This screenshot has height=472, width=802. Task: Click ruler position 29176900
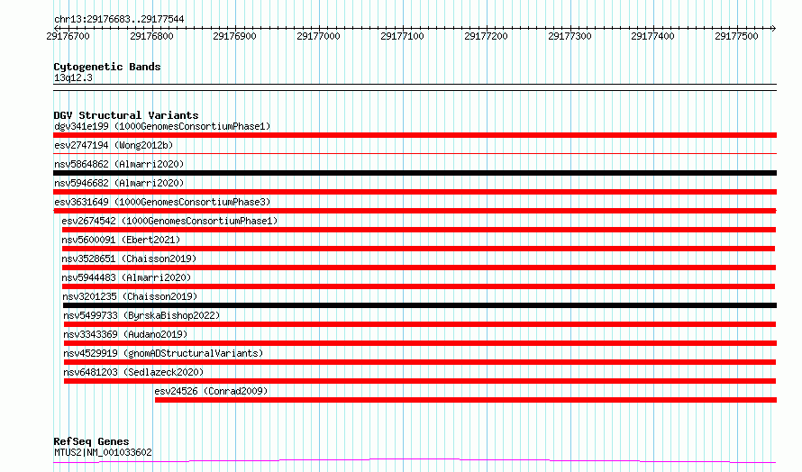pyautogui.click(x=235, y=36)
